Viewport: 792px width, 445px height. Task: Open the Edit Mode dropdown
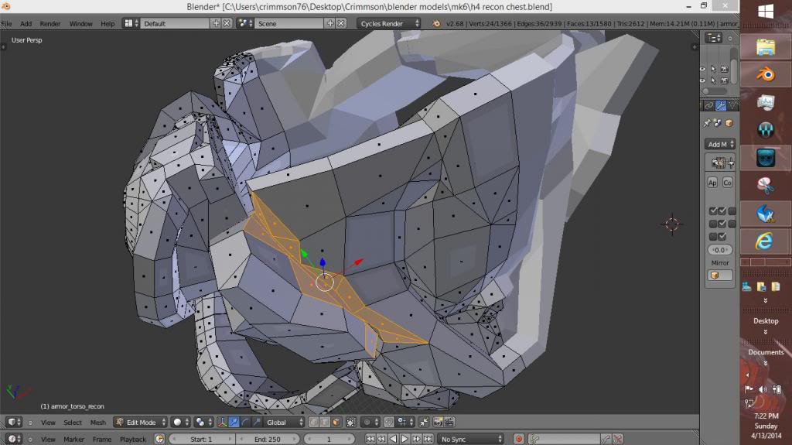[140, 422]
